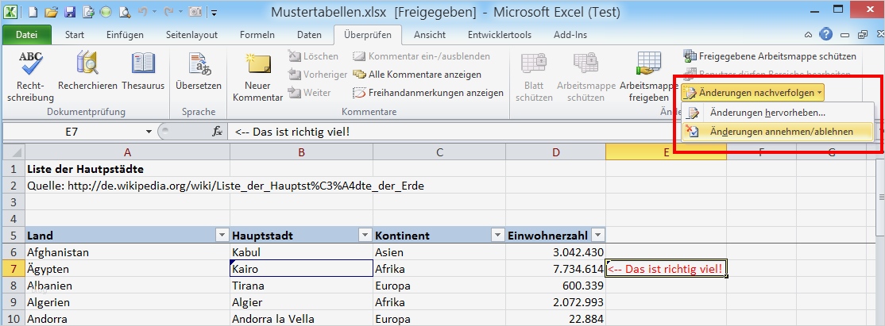Open the Hauptstadt column filter dropdown
Screen dimensions: 885x326
pos(365,235)
